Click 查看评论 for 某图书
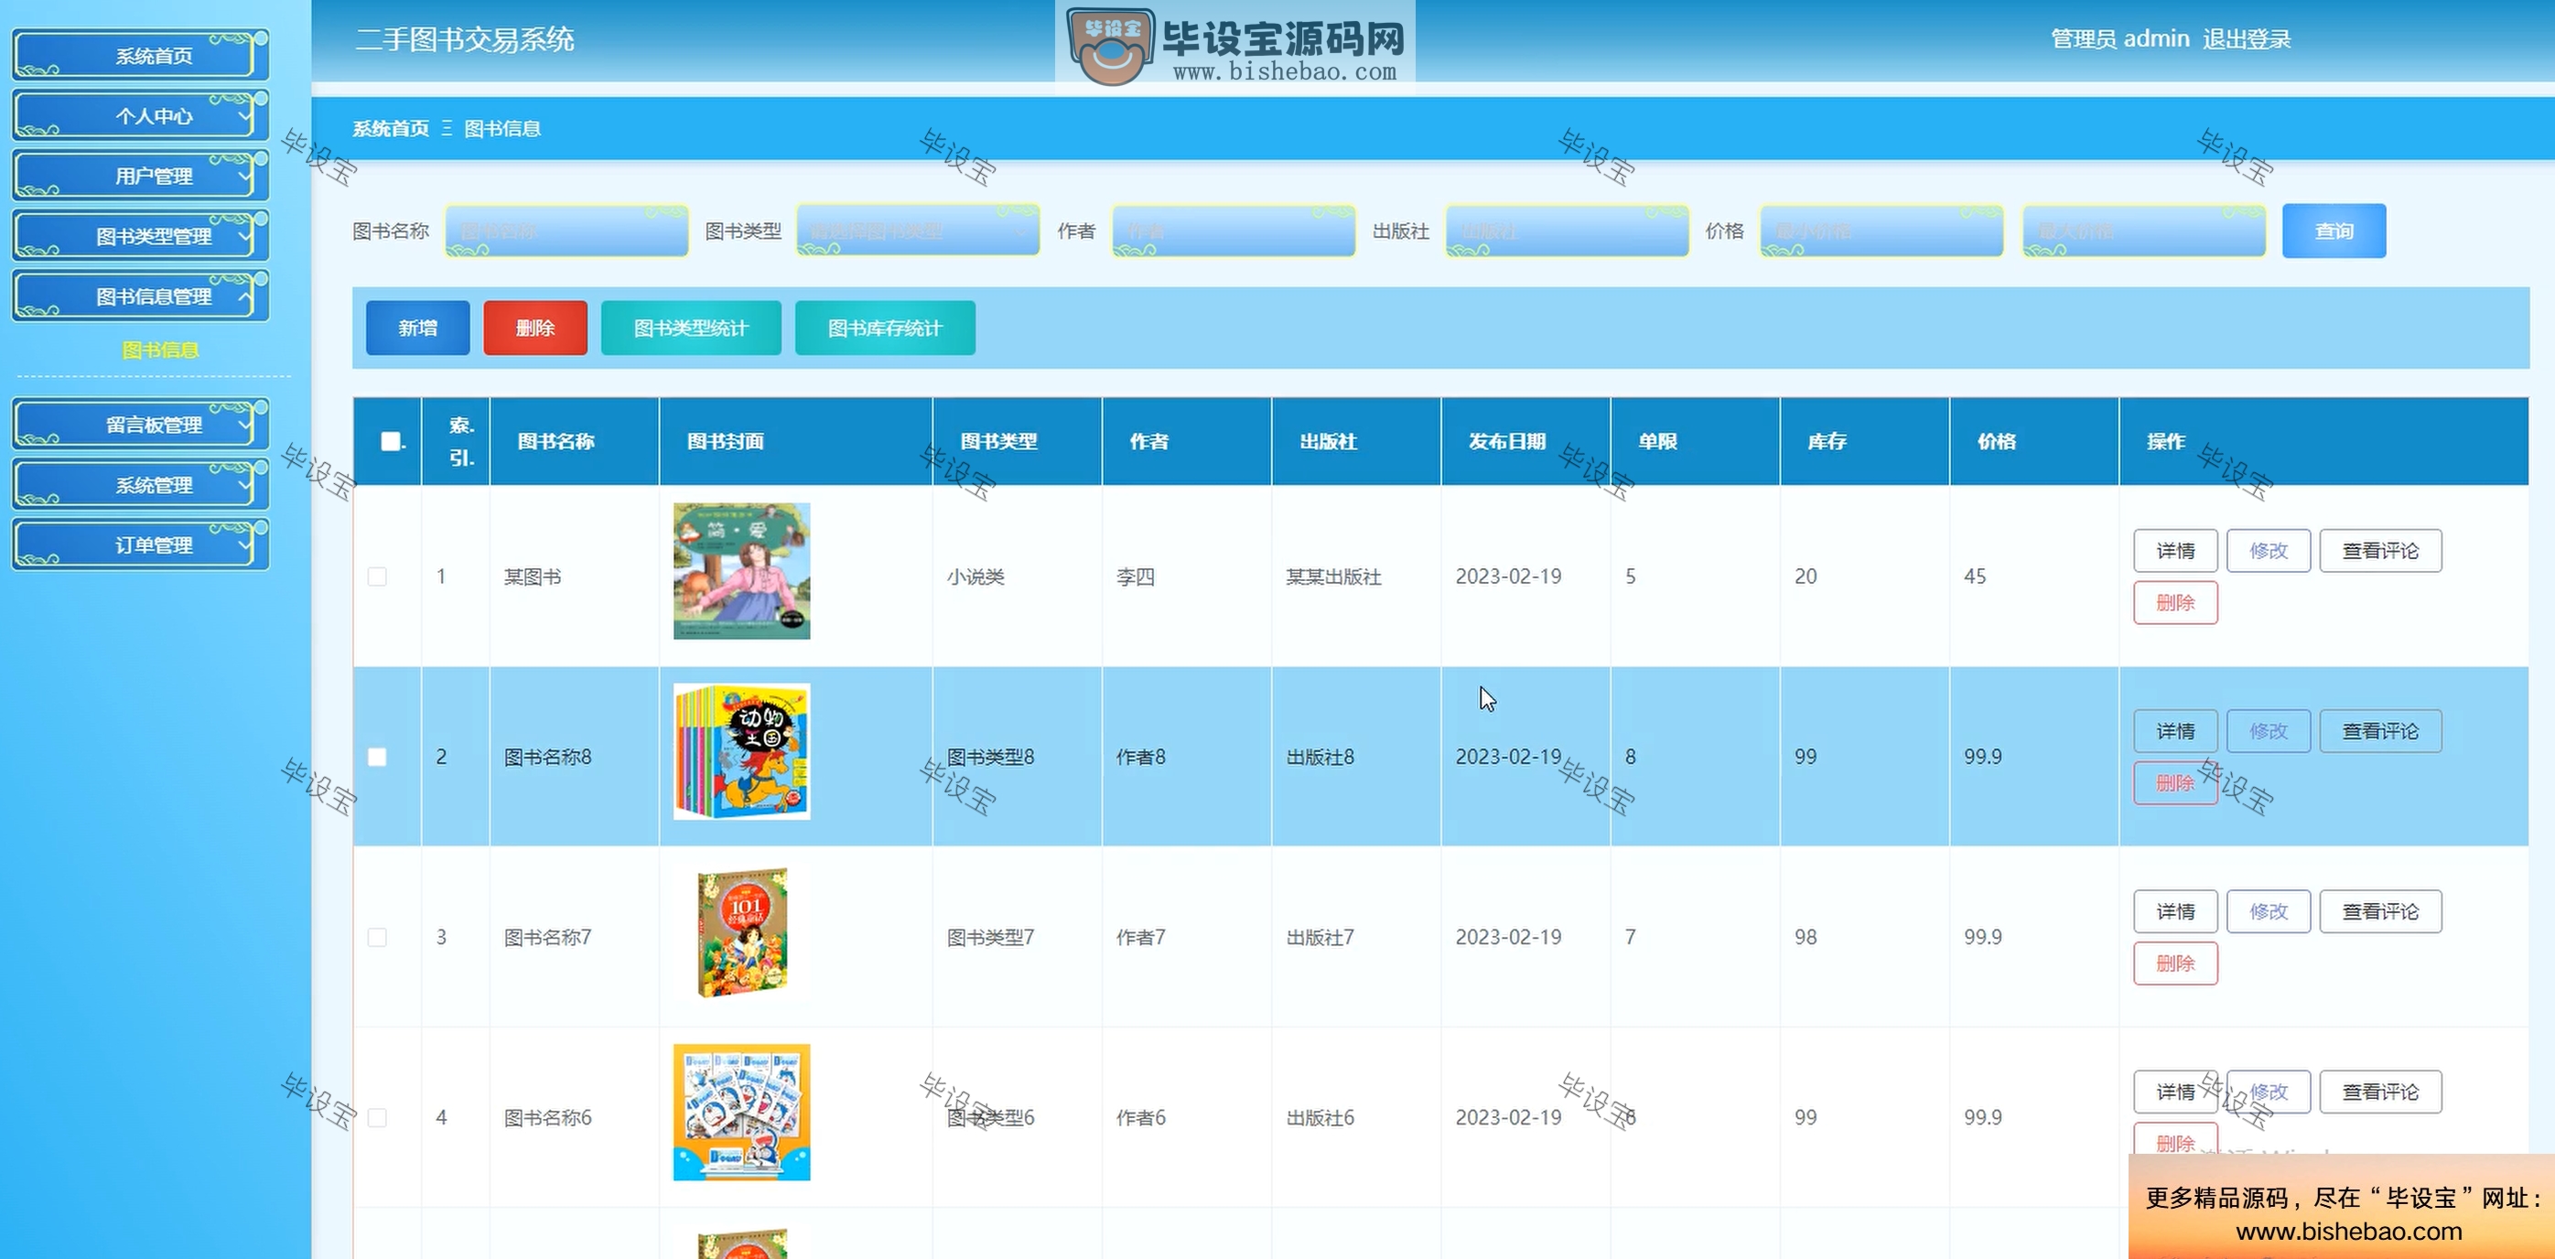 2380,550
